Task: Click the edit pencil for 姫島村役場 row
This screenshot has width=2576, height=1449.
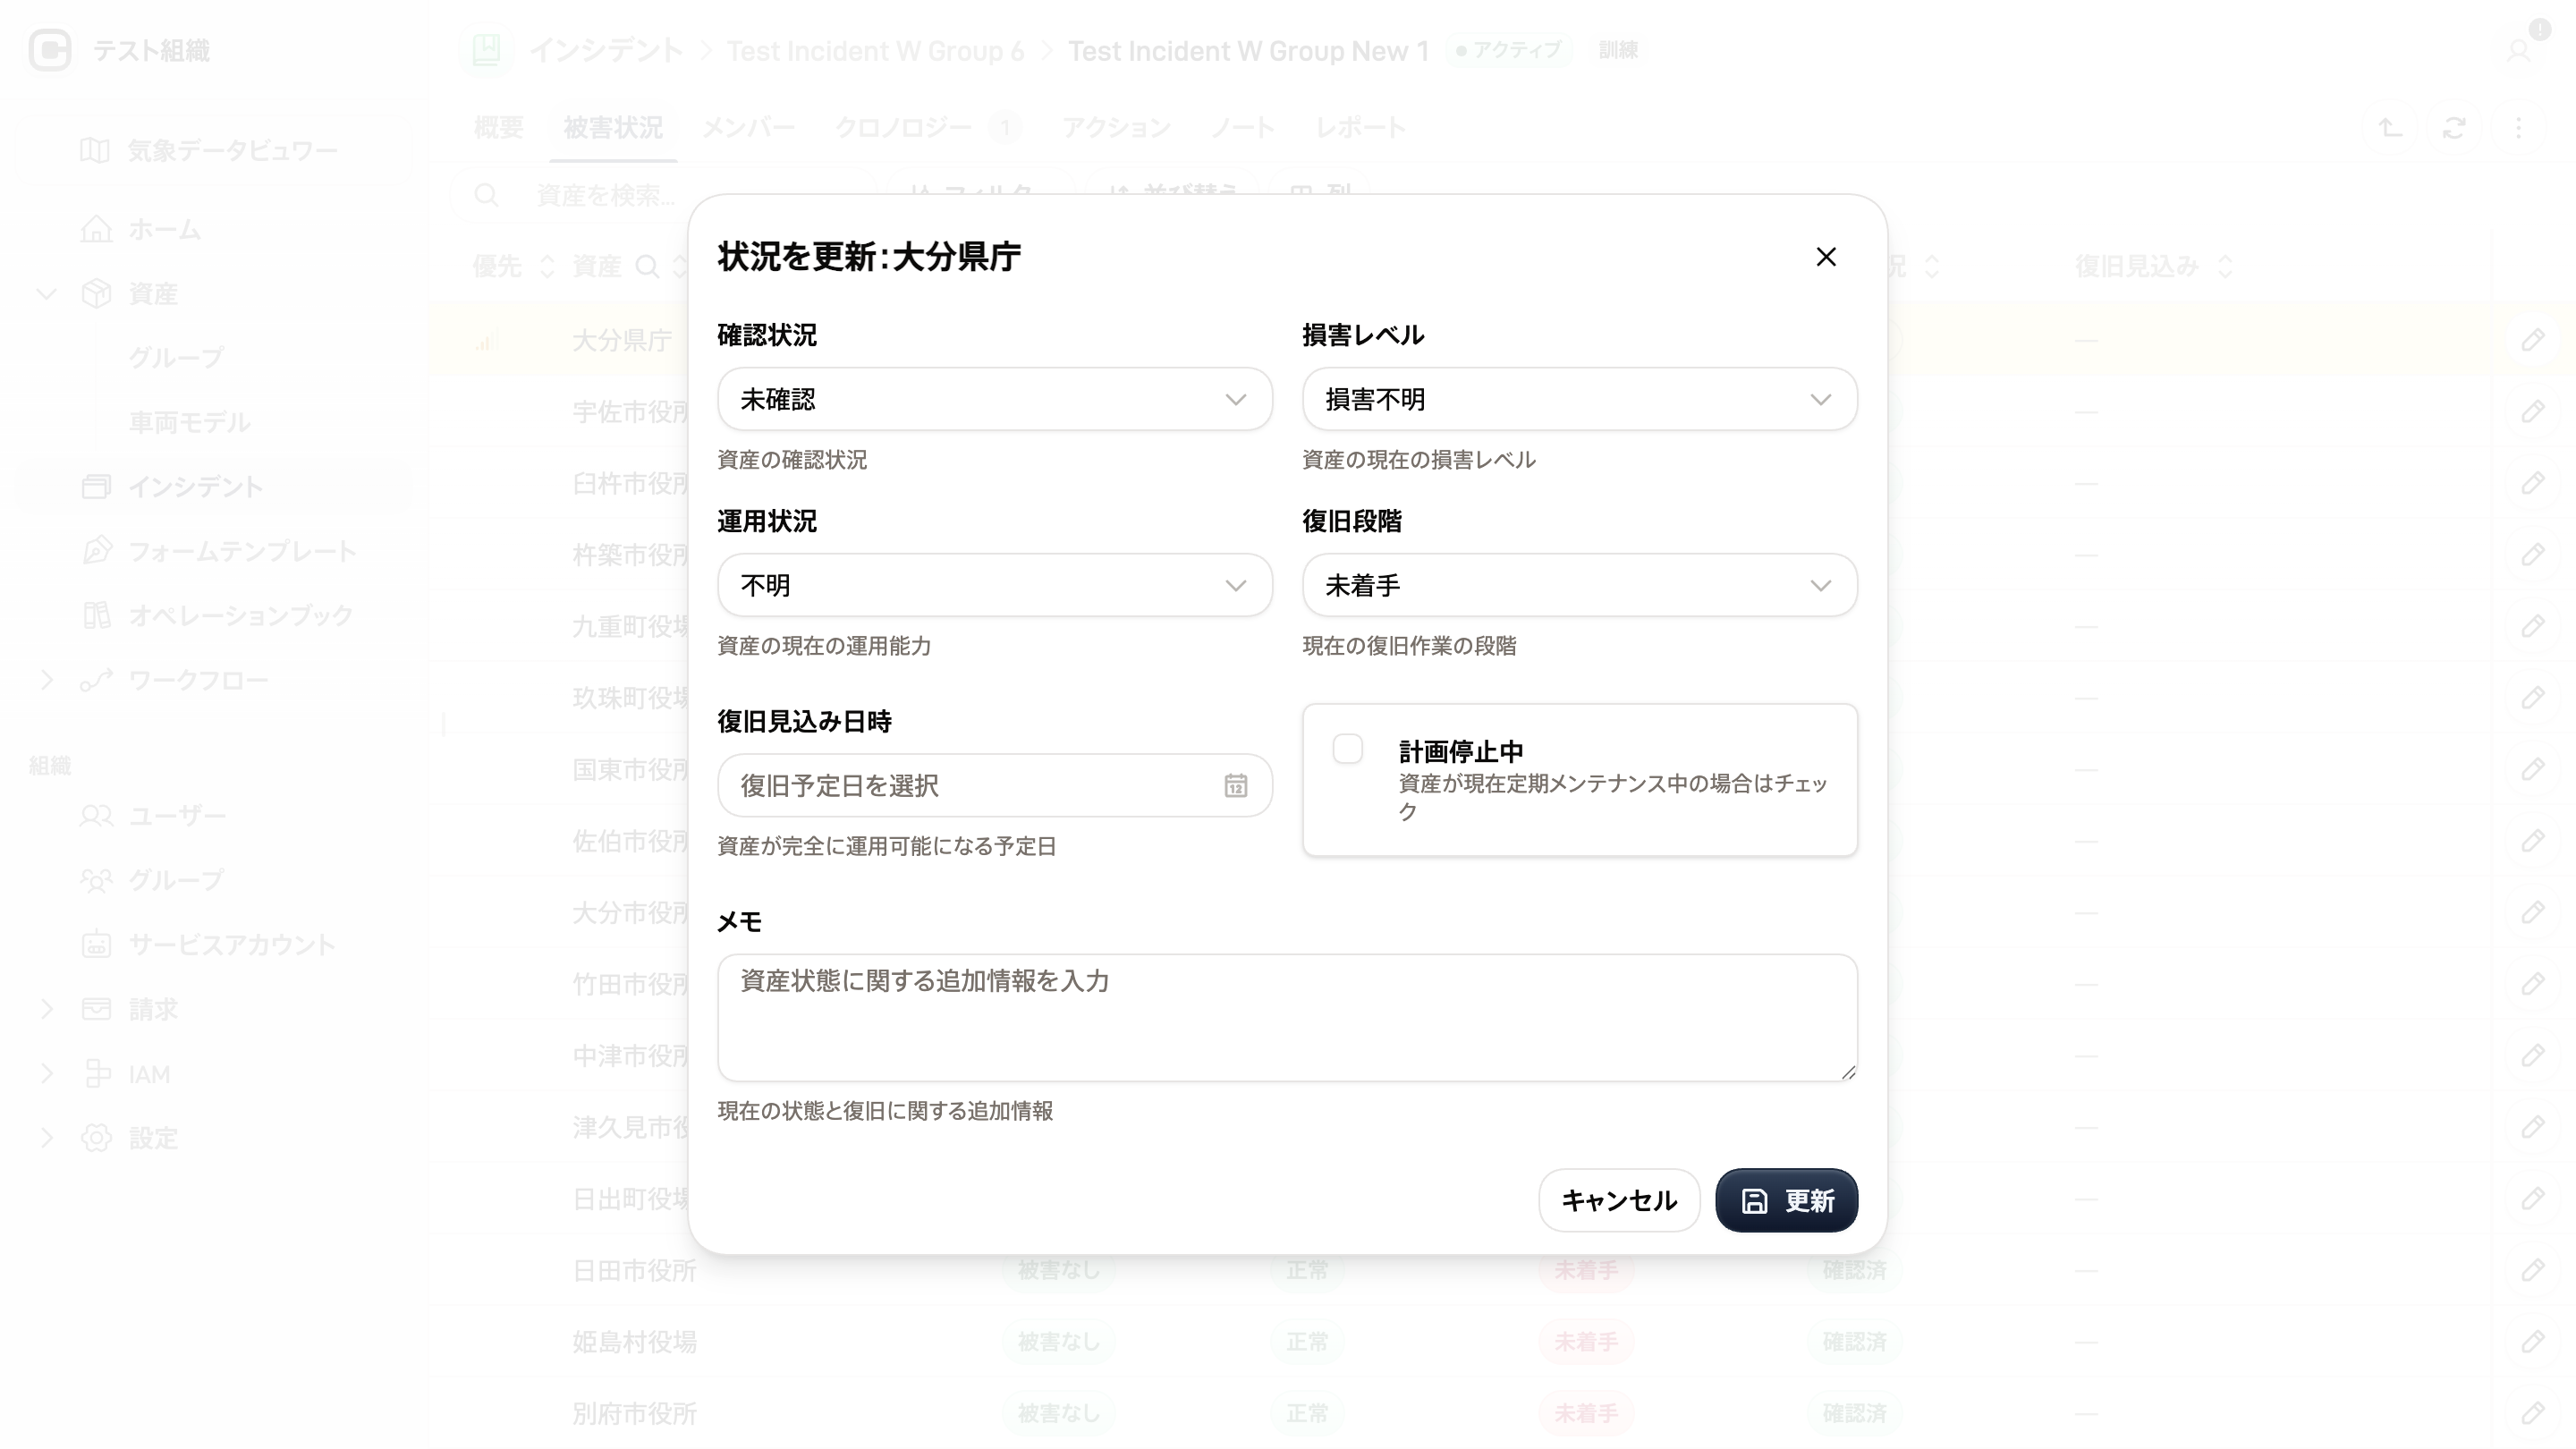Action: pos(2532,1342)
